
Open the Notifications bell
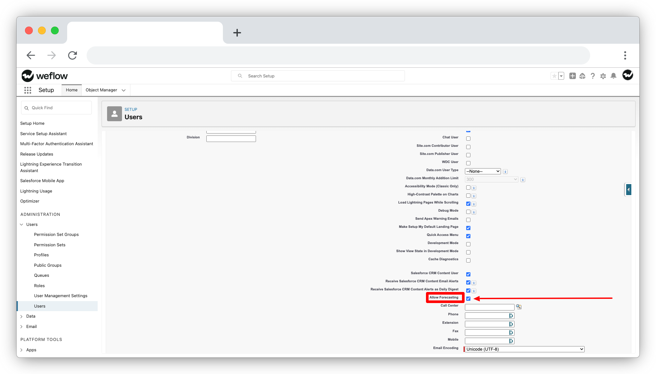click(613, 76)
